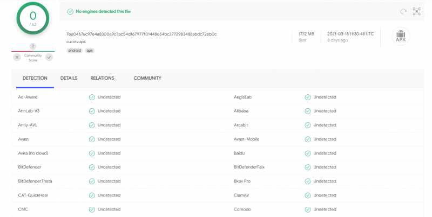Image resolution: width=432 pixels, height=217 pixels.
Task: Click the 2021-03-18 11:30:48 UTC timestamp
Action: [350, 34]
